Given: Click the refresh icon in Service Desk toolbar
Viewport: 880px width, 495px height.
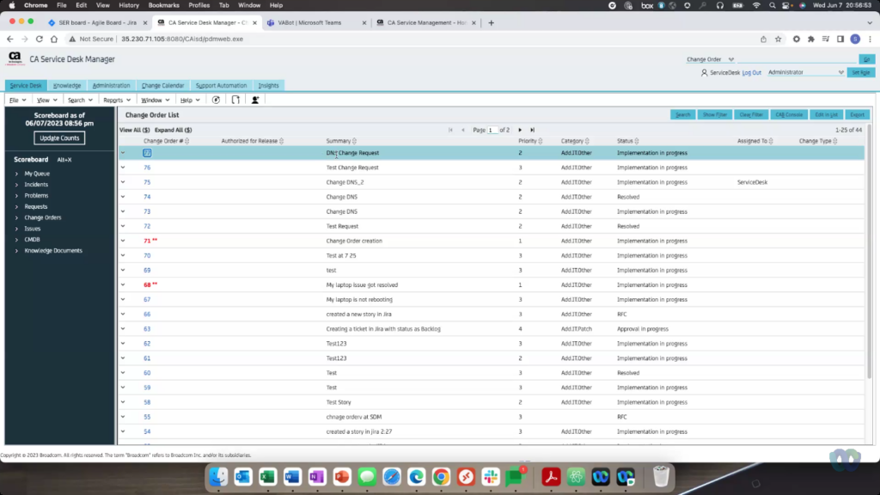Looking at the screenshot, I should tap(216, 100).
